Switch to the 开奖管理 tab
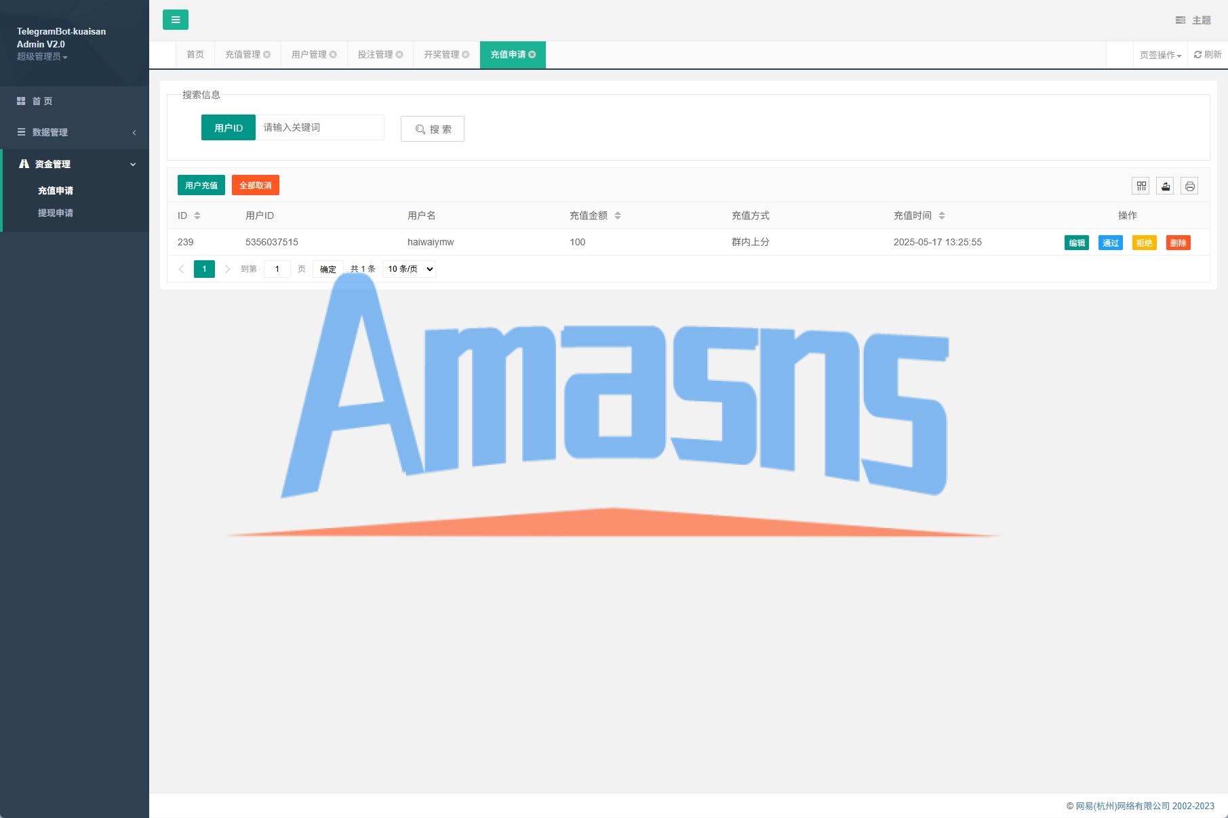 point(442,54)
